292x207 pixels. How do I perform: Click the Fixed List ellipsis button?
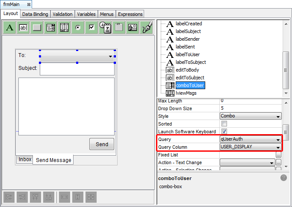pos(278,155)
